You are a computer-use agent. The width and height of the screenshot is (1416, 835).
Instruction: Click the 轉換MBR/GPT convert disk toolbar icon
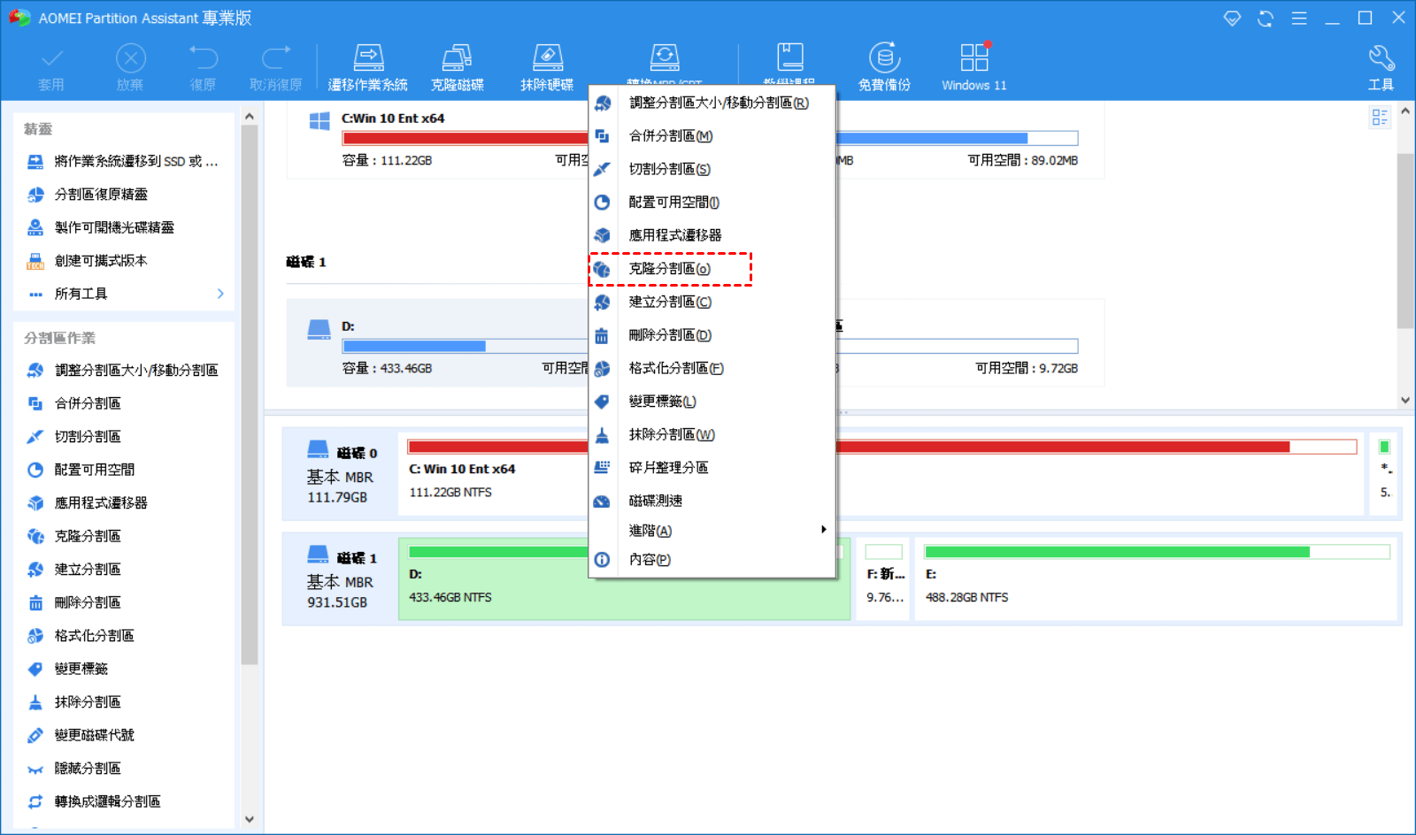tap(665, 58)
